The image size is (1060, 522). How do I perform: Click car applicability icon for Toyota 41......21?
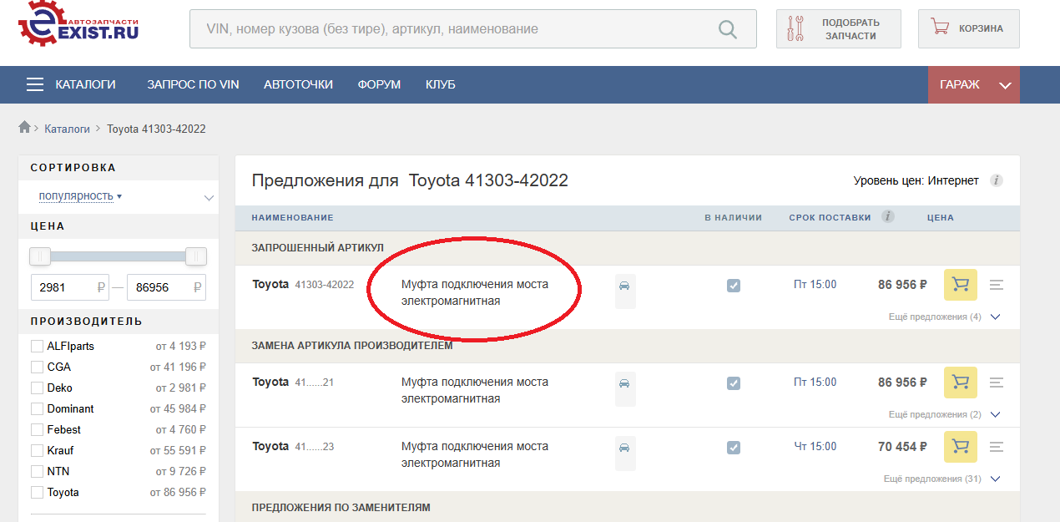[625, 388]
